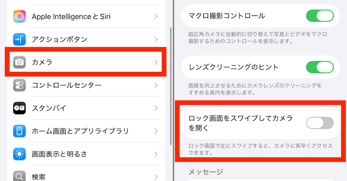Click the 画面表示と明るさ sun icon
Image resolution: width=347 pixels, height=181 pixels.
(20, 154)
